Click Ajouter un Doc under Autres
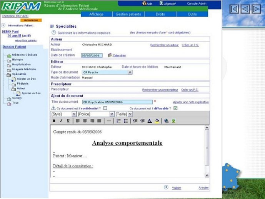This screenshot has height=199, width=265. click(x=31, y=93)
